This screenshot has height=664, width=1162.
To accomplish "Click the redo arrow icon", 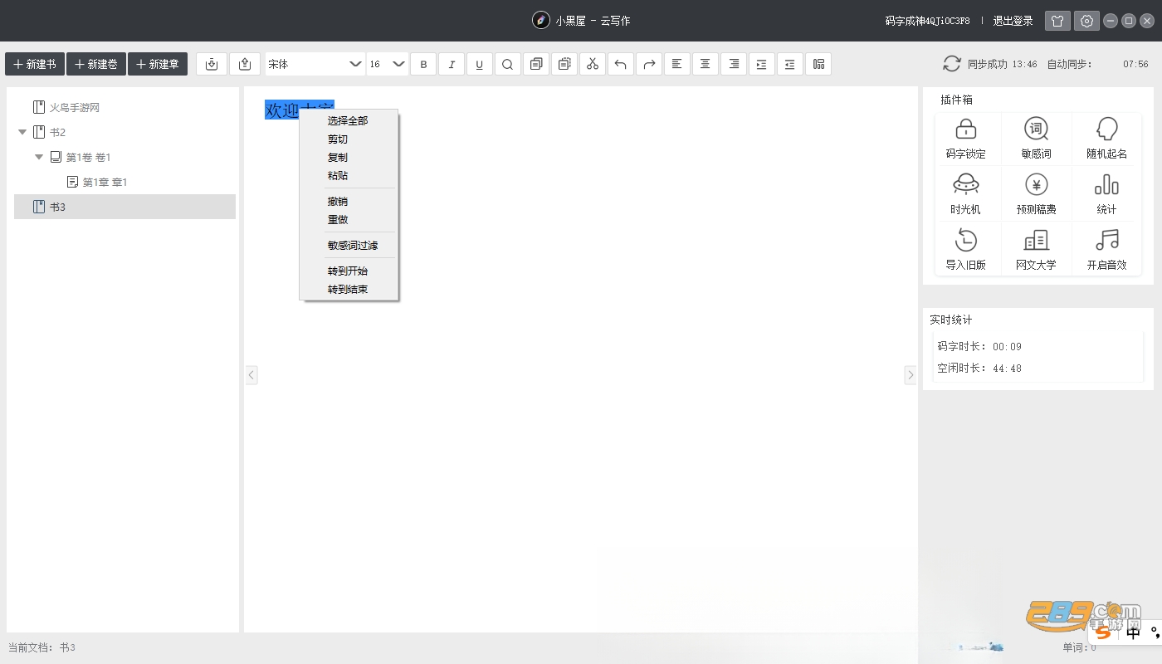I will 649,64.
